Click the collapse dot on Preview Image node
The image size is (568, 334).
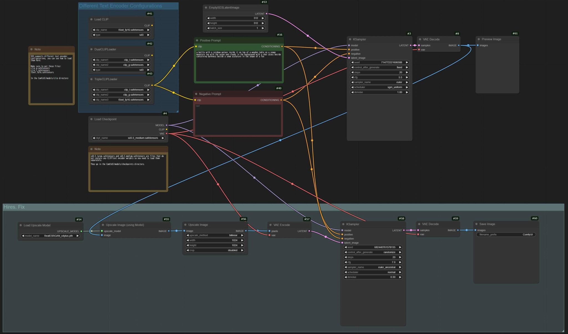click(x=478, y=39)
